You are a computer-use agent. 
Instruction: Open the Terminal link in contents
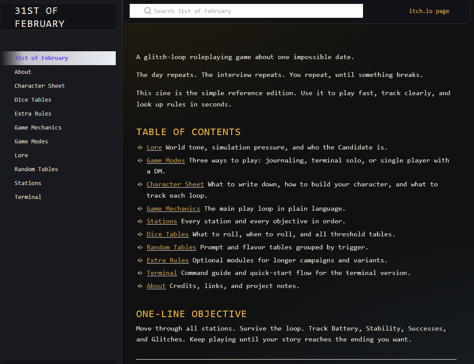[162, 273]
